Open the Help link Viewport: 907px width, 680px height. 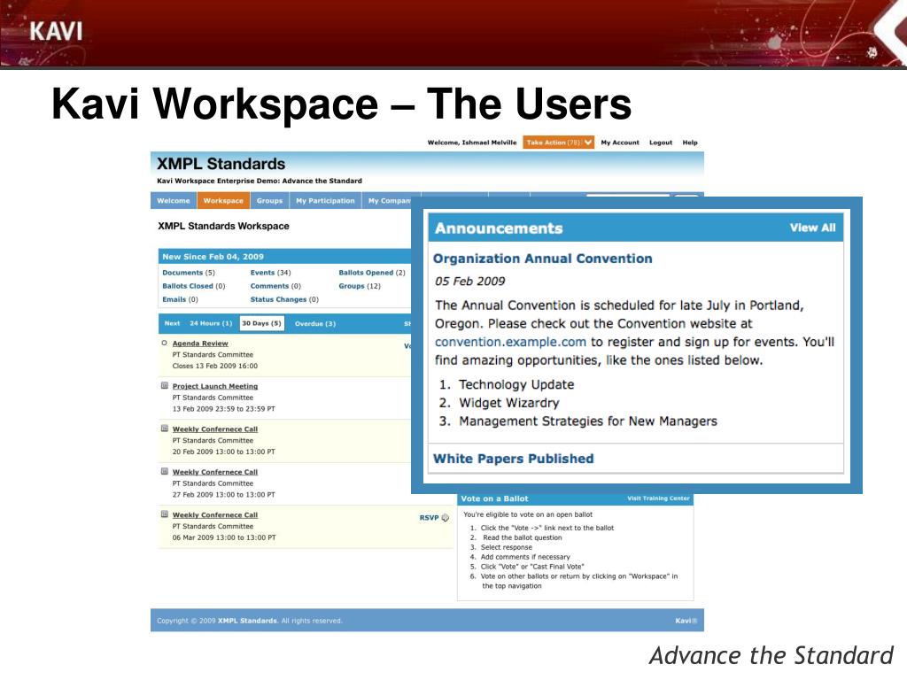click(689, 143)
